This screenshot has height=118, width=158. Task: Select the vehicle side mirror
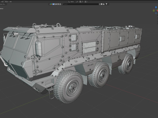[x=39, y=49]
